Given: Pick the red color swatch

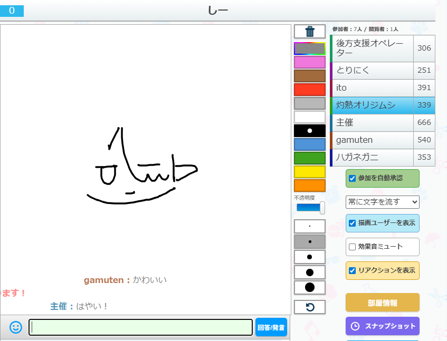Looking at the screenshot, I should pyautogui.click(x=310, y=90).
